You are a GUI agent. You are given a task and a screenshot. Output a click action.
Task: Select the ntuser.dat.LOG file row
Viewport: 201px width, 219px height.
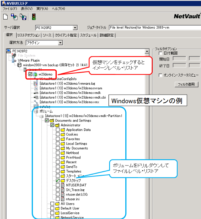[77, 194]
